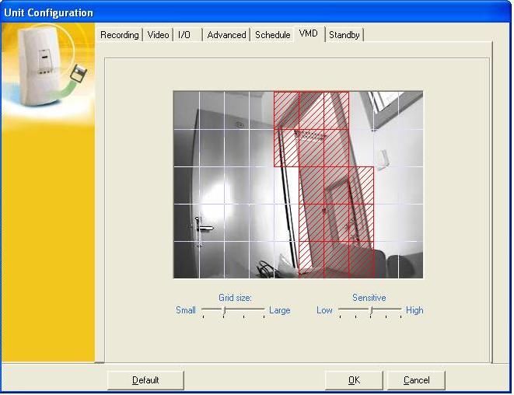Click the Sensitive slider handle

click(x=371, y=310)
